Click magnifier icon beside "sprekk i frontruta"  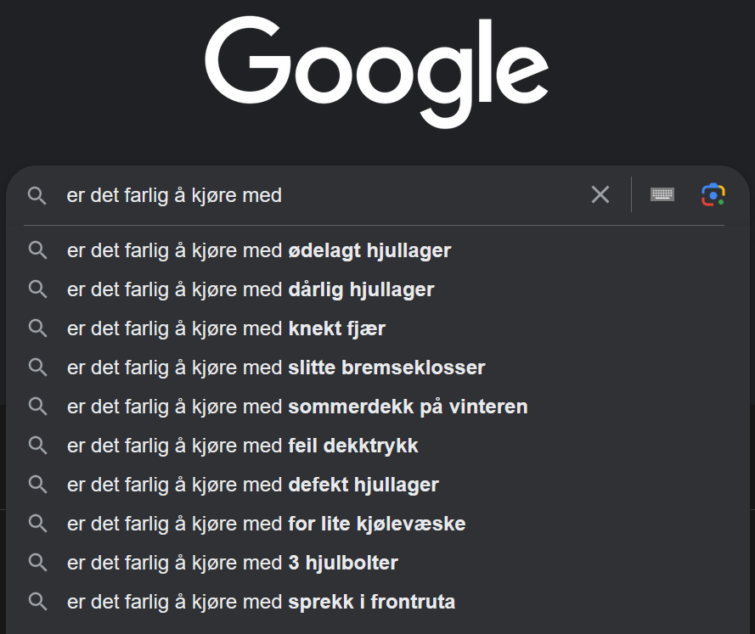[37, 602]
